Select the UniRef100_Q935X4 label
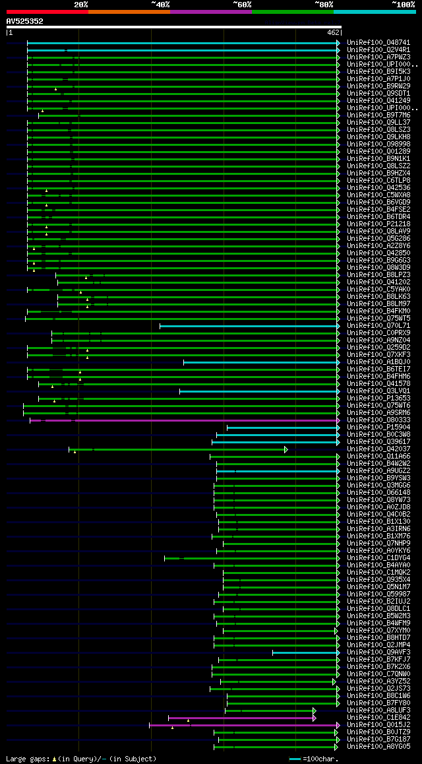422x764 pixels. pos(378,580)
